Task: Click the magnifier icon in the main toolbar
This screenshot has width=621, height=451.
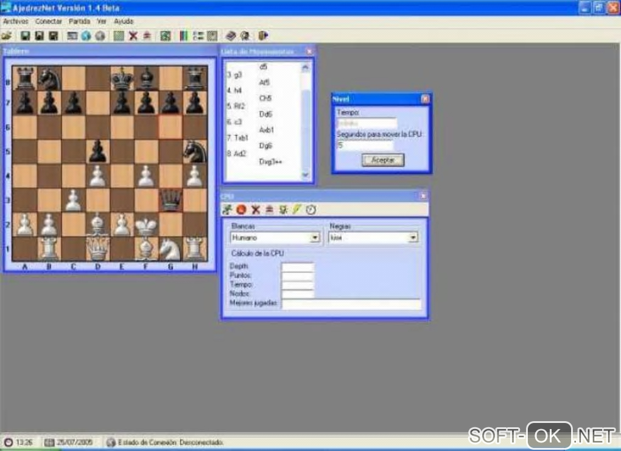Action: (x=245, y=36)
